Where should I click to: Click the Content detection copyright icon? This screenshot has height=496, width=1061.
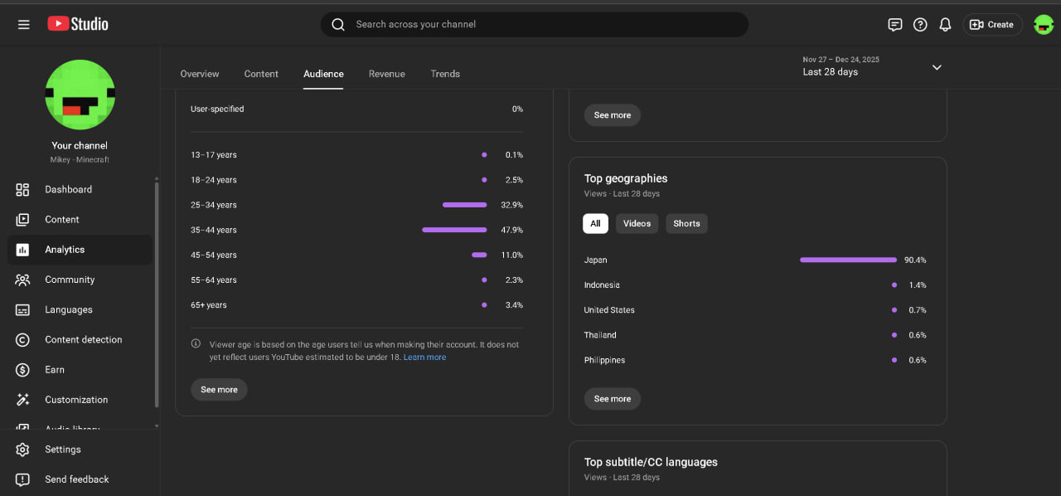(x=22, y=339)
